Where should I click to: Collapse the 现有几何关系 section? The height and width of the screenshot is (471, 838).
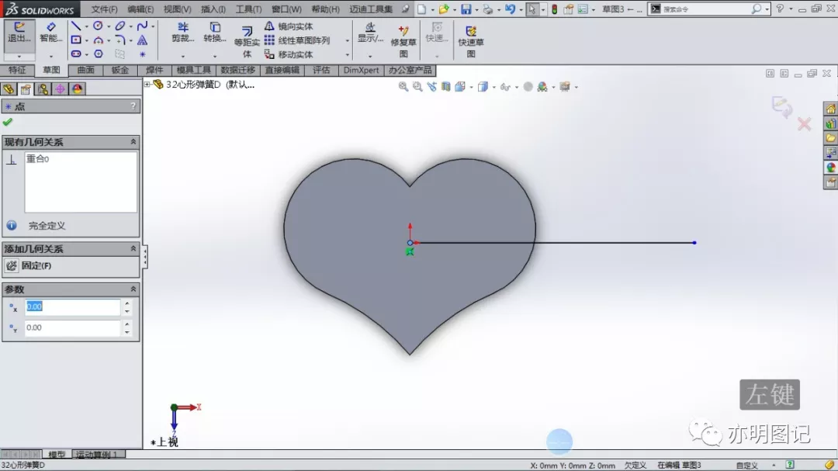[133, 142]
